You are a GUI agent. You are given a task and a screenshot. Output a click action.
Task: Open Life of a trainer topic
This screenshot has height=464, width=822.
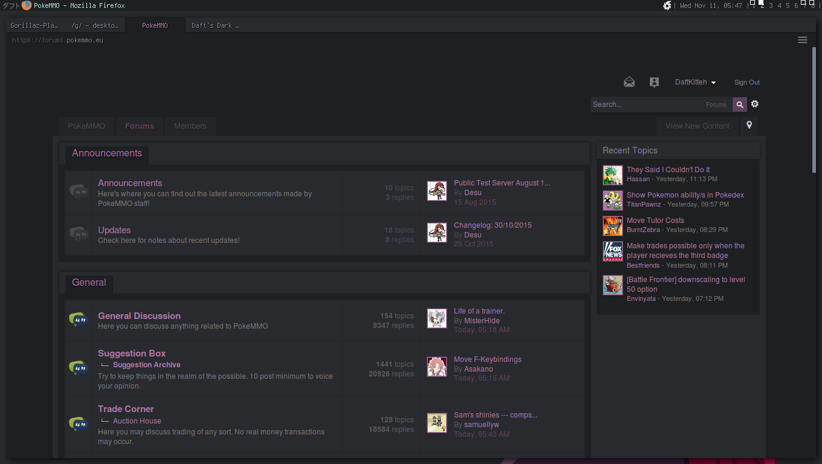[479, 311]
